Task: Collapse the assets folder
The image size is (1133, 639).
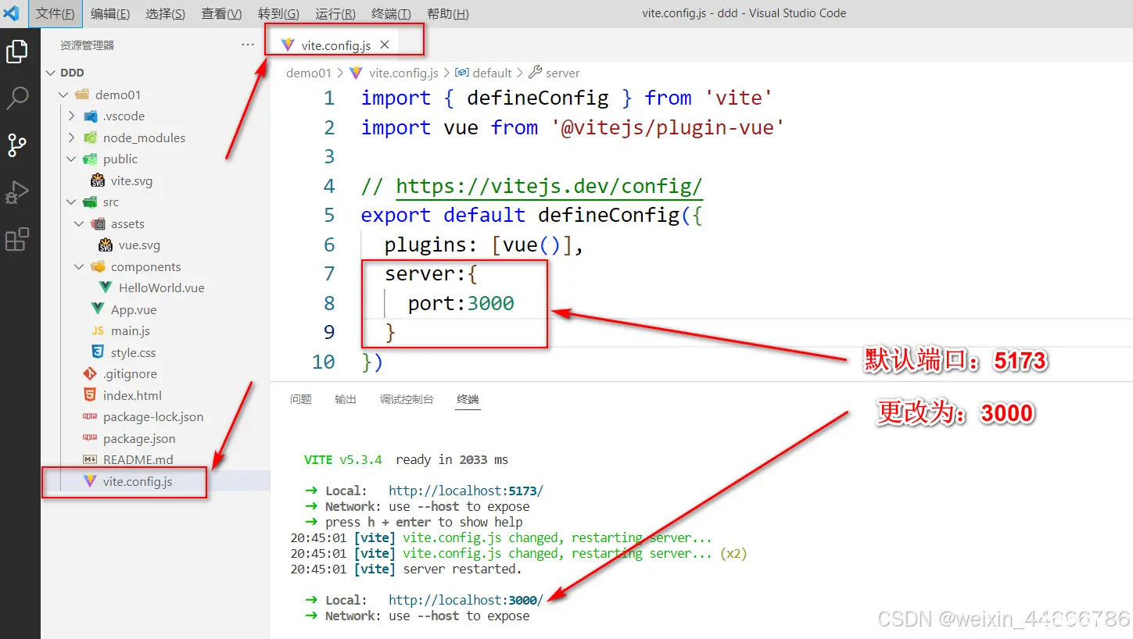Action: [79, 223]
